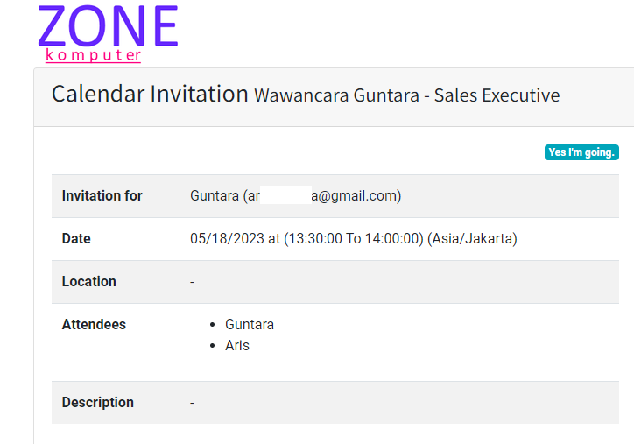Viewport: 634px width, 444px height.
Task: Click the Invitation for label
Action: pyautogui.click(x=102, y=195)
